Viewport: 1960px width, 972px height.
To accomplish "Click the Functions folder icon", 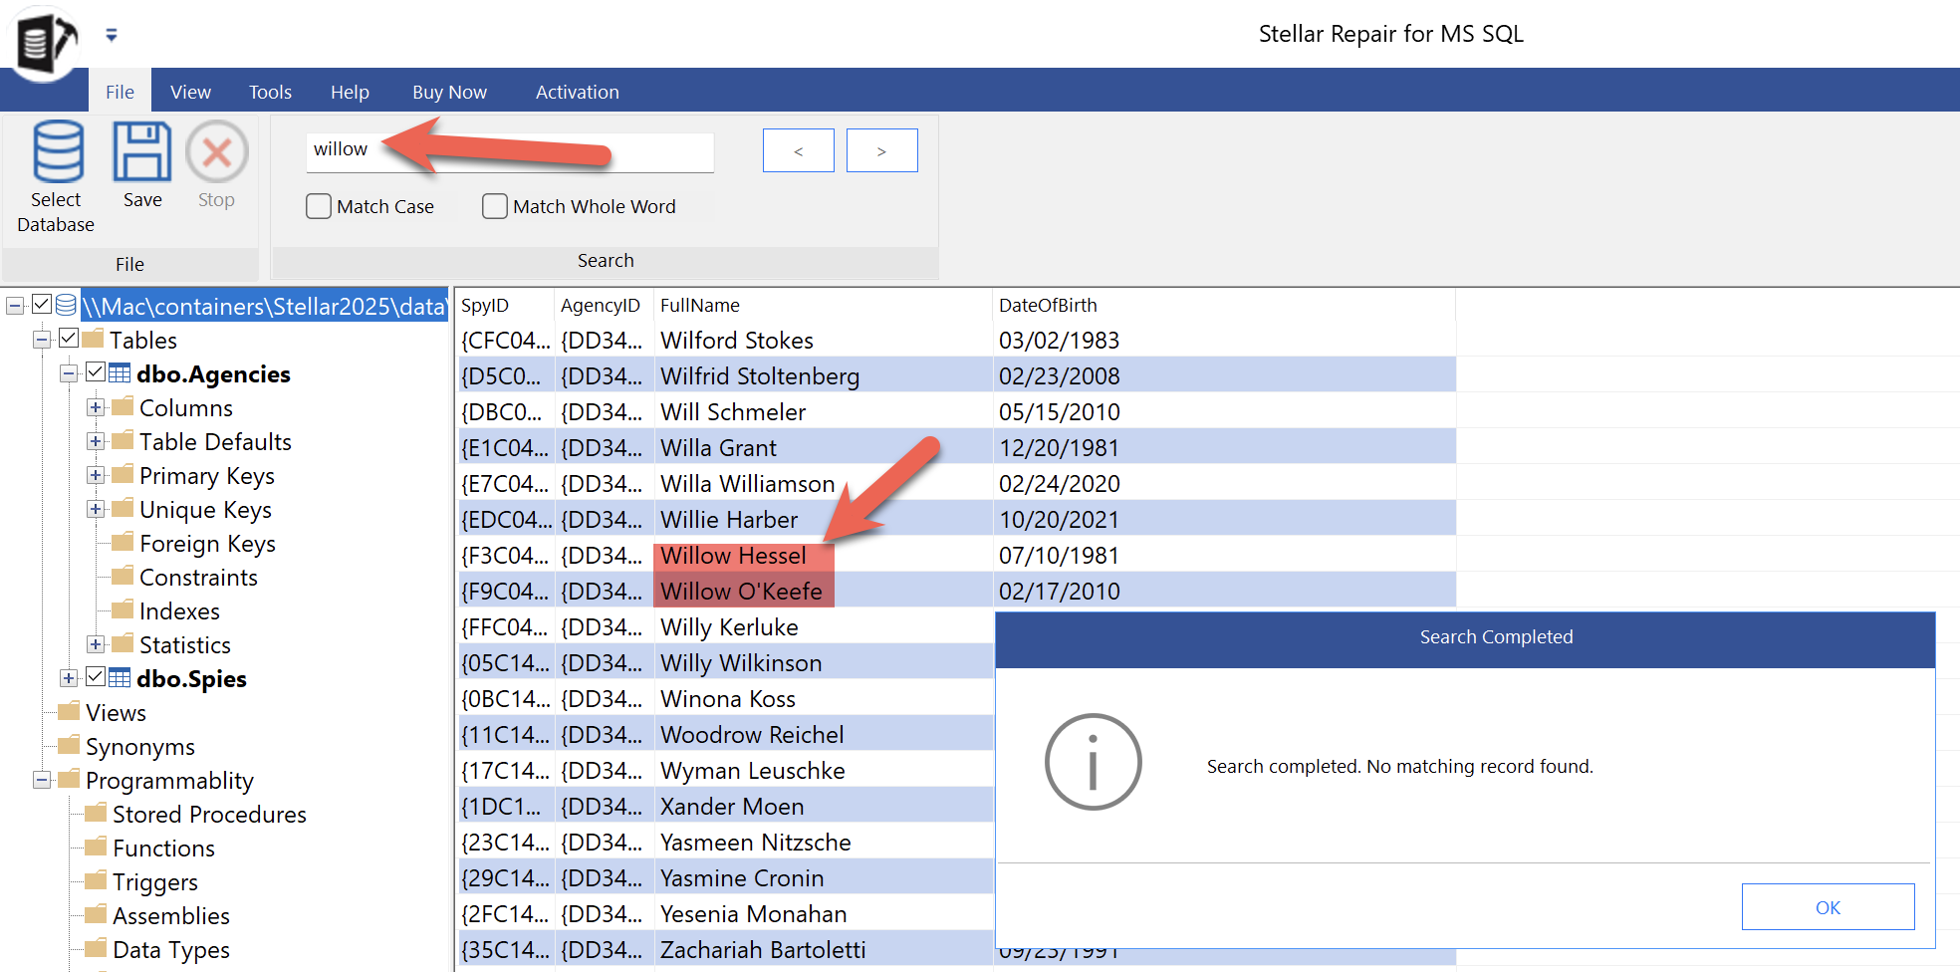I will click(x=97, y=847).
